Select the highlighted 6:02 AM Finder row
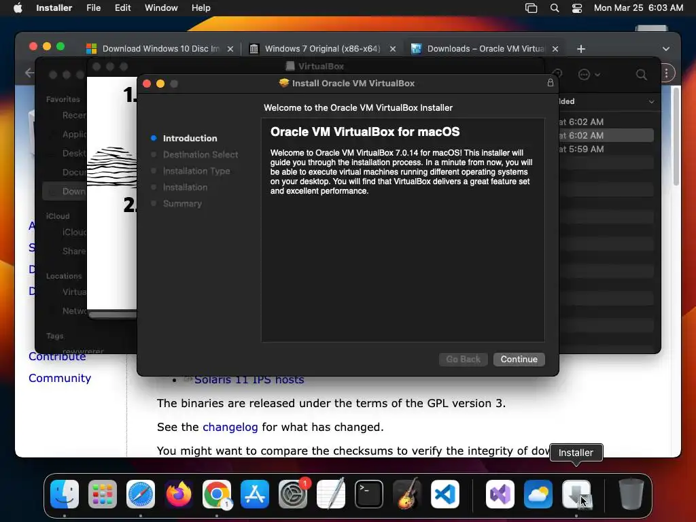This screenshot has height=522, width=696. click(x=606, y=135)
